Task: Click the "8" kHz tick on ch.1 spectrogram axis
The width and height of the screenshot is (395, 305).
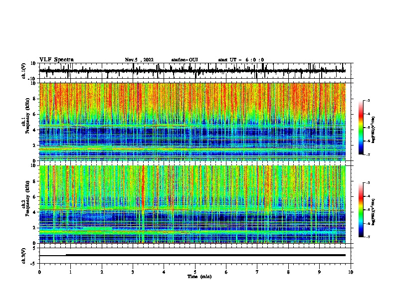Action: [34, 99]
